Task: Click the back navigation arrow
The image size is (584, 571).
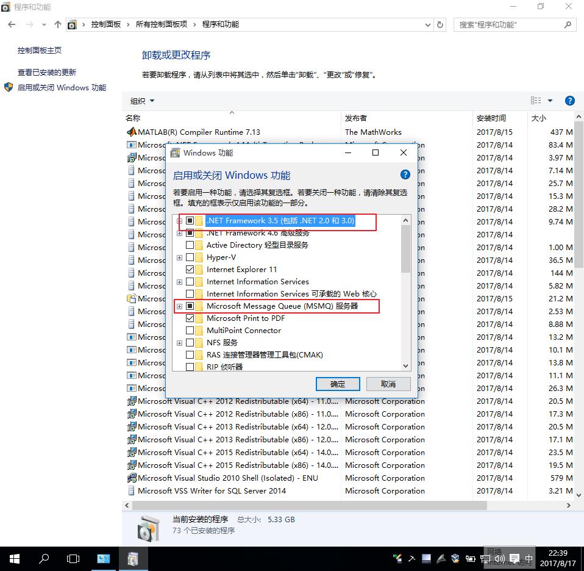Action: coord(12,24)
